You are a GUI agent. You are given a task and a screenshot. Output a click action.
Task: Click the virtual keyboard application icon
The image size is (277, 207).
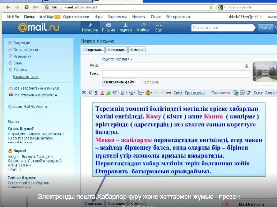(242, 92)
